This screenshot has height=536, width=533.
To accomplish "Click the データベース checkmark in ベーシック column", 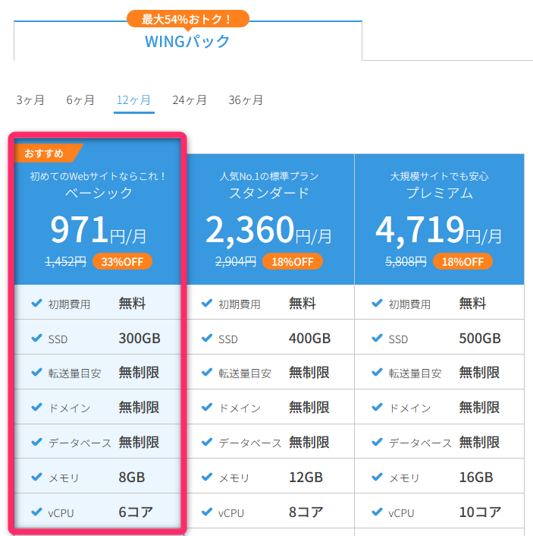I will pos(36,442).
